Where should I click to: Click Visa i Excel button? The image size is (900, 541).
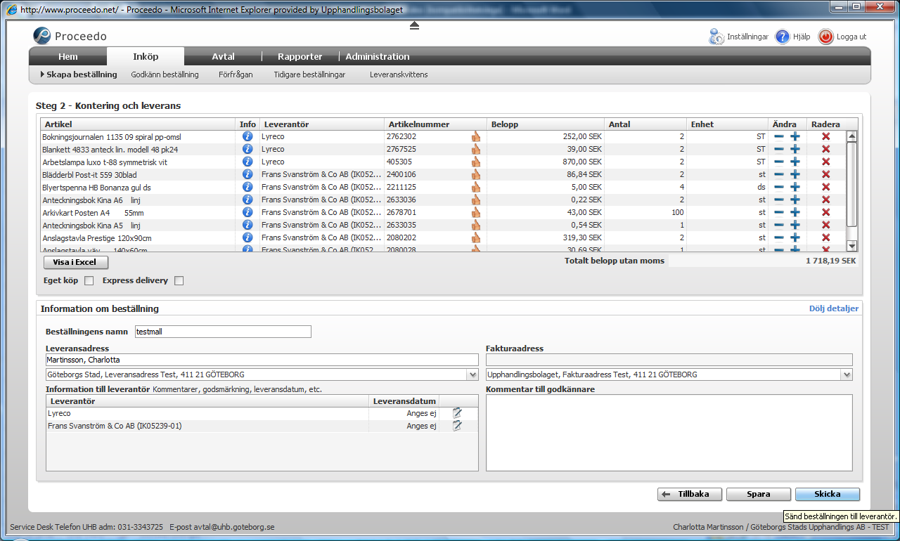coord(76,263)
